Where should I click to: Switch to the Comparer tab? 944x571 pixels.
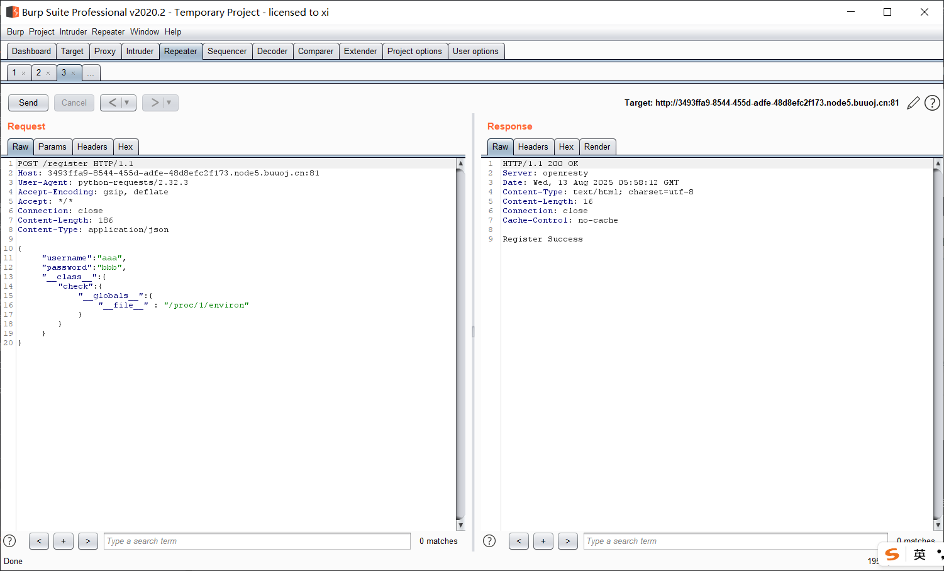pos(316,52)
